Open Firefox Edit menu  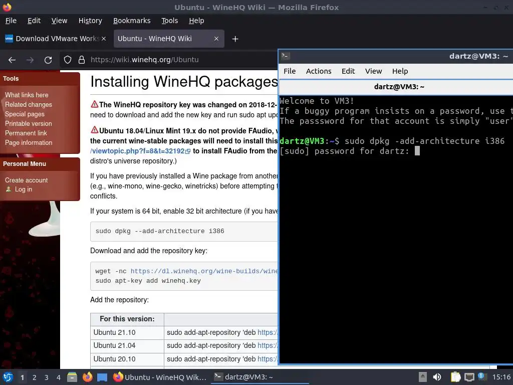pyautogui.click(x=34, y=21)
